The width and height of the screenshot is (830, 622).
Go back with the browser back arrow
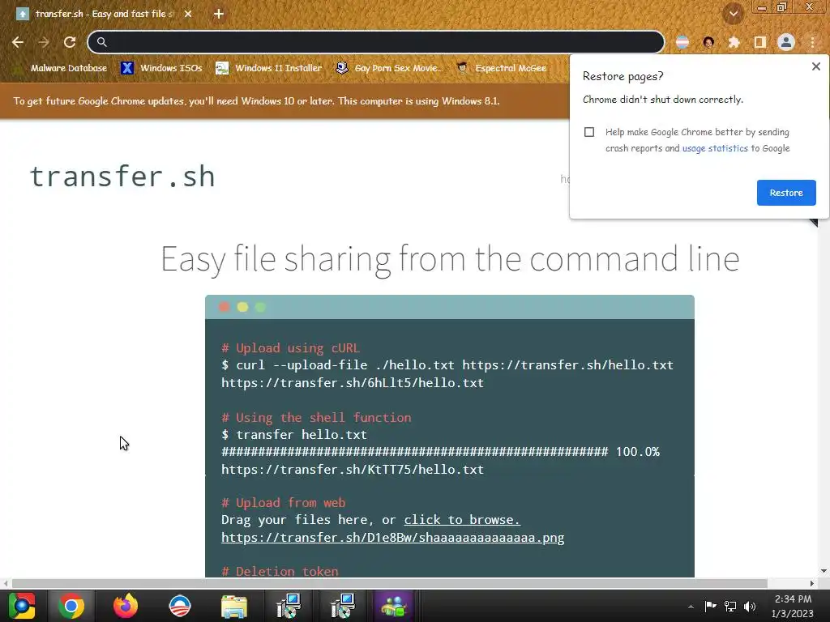[x=18, y=42]
